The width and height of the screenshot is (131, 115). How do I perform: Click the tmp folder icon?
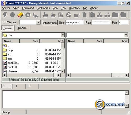(5, 58)
